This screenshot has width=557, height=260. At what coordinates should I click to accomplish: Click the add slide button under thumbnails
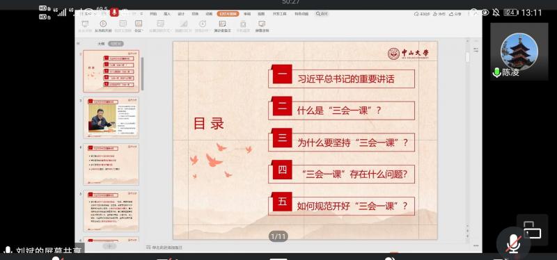109,245
